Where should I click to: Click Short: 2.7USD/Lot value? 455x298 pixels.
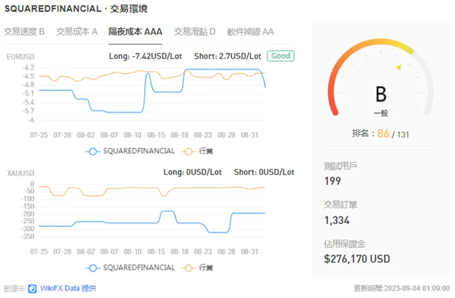[227, 56]
